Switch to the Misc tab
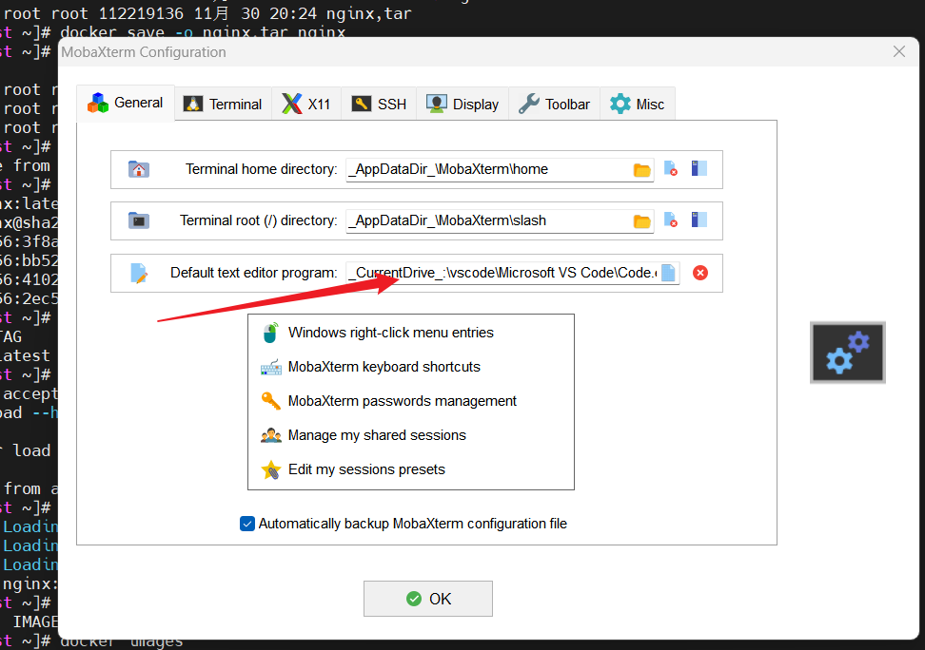The height and width of the screenshot is (650, 925). click(637, 105)
